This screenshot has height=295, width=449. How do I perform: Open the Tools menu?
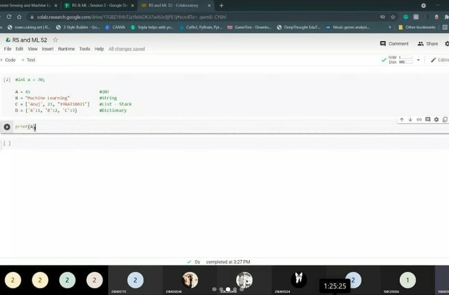coord(84,49)
